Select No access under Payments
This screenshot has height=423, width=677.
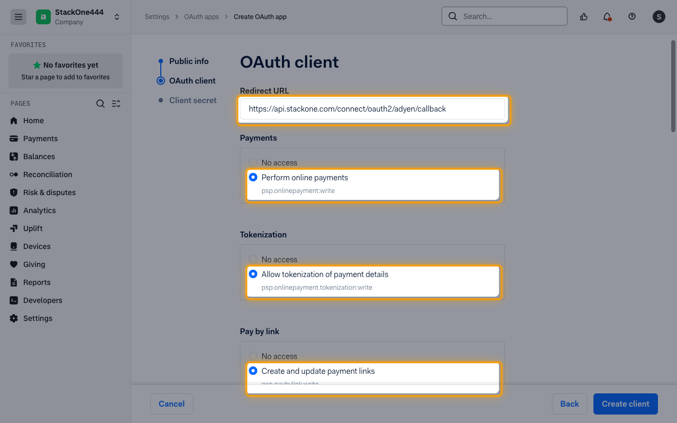(x=253, y=162)
